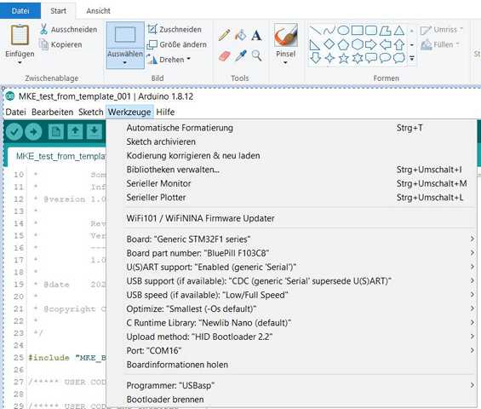
Task: Click Arduino Verify checkmark button
Action: click(x=14, y=132)
